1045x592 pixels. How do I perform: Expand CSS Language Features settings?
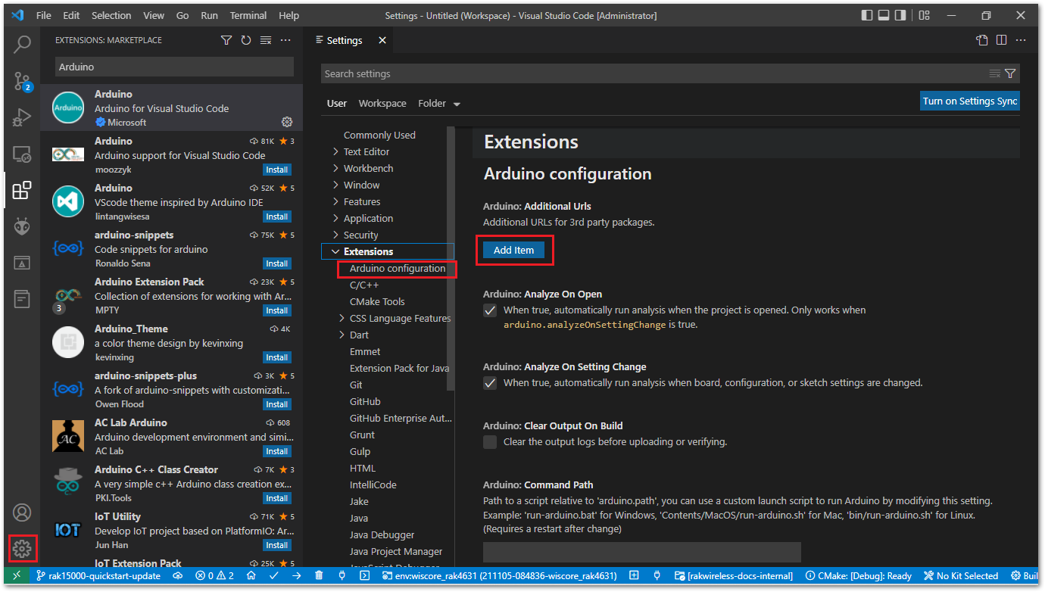pyautogui.click(x=342, y=318)
